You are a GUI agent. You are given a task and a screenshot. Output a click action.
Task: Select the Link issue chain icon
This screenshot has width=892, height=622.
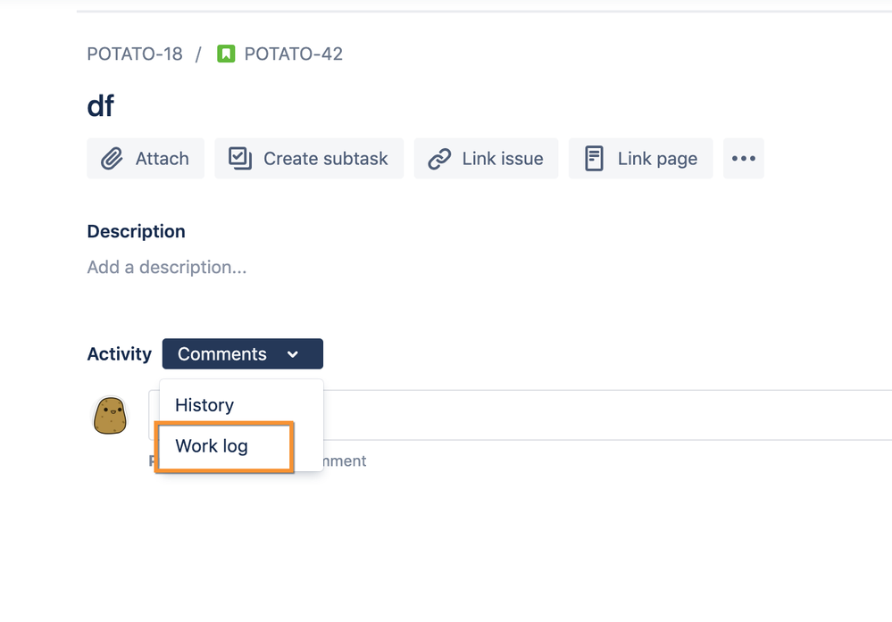click(x=439, y=158)
